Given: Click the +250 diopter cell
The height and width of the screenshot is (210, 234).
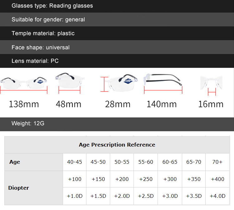Looking at the screenshot, I should 146,179.
